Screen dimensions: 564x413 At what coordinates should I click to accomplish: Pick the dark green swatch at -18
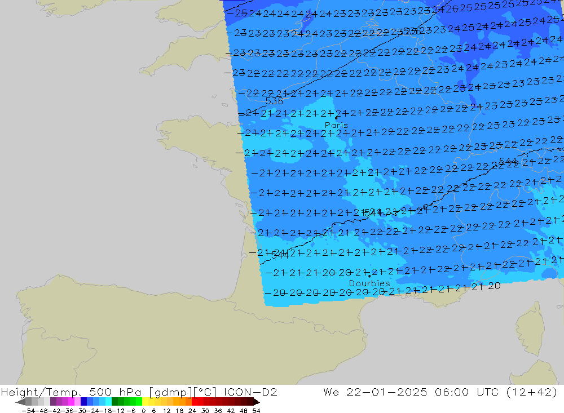pos(114,402)
